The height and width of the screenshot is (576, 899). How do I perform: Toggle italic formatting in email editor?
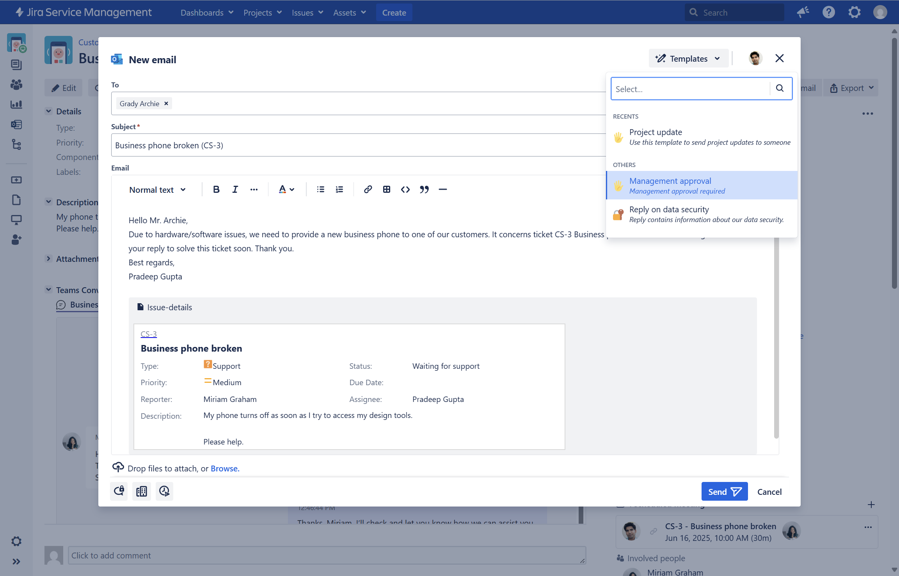click(235, 190)
